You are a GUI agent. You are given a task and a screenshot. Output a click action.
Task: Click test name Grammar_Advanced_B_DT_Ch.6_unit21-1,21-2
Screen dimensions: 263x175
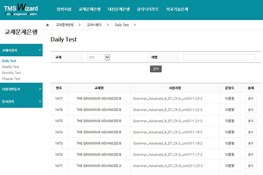(167, 121)
